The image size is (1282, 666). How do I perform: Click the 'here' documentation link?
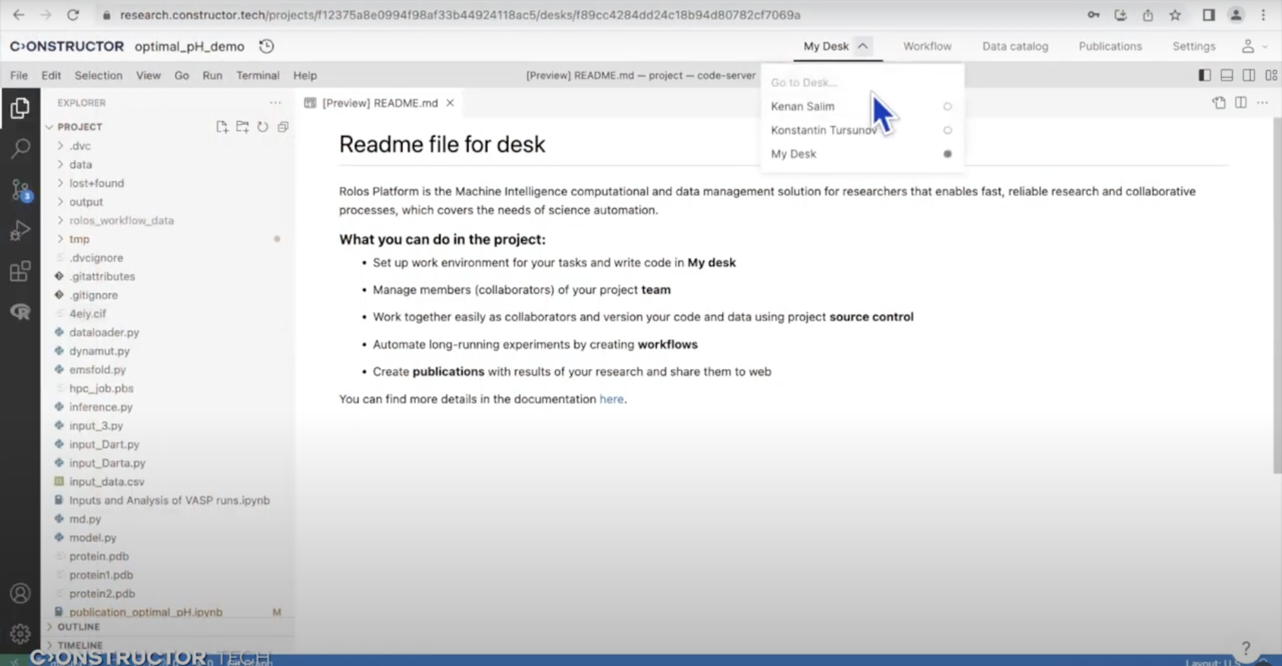612,399
